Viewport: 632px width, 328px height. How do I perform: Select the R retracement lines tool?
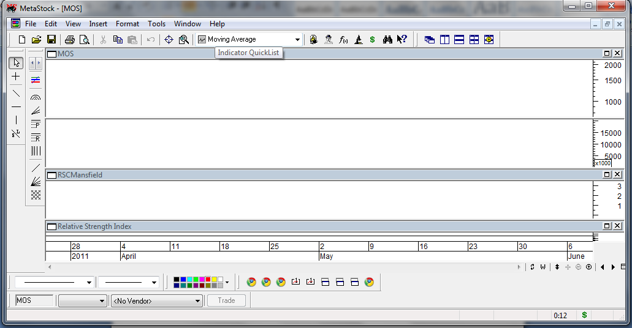(36, 138)
